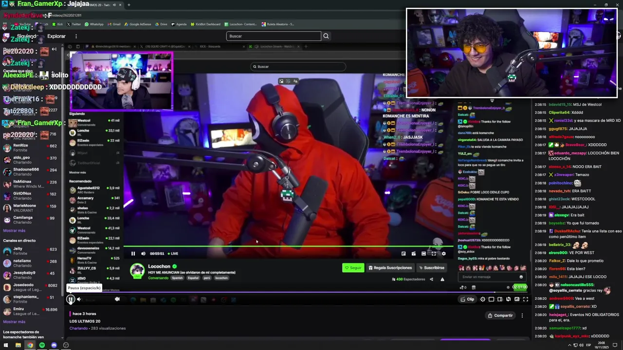Click the Suscribirse button
The image size is (623, 350).
(432, 268)
